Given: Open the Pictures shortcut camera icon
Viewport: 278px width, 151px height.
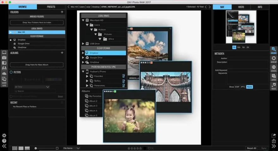Looking at the screenshot, I should coord(4,58).
